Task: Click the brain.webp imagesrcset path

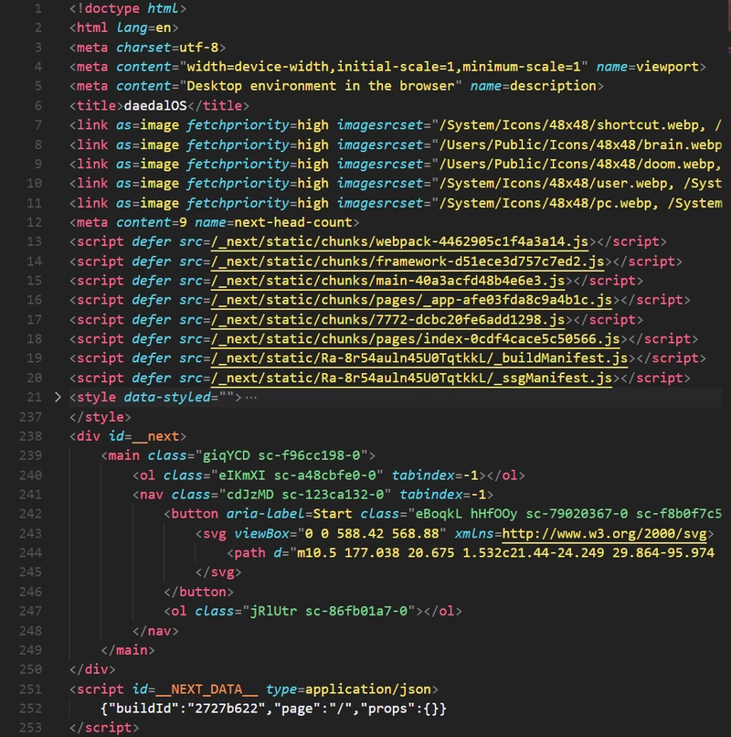Action: [580, 144]
